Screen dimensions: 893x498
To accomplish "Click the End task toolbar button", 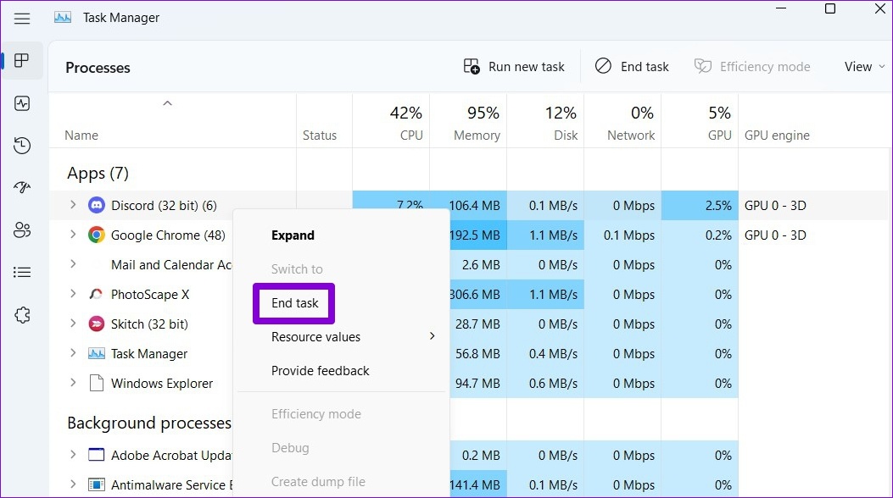I will tap(632, 66).
